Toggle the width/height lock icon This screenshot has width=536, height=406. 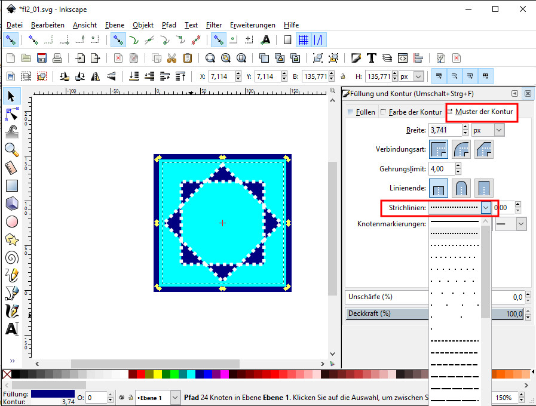click(x=342, y=76)
